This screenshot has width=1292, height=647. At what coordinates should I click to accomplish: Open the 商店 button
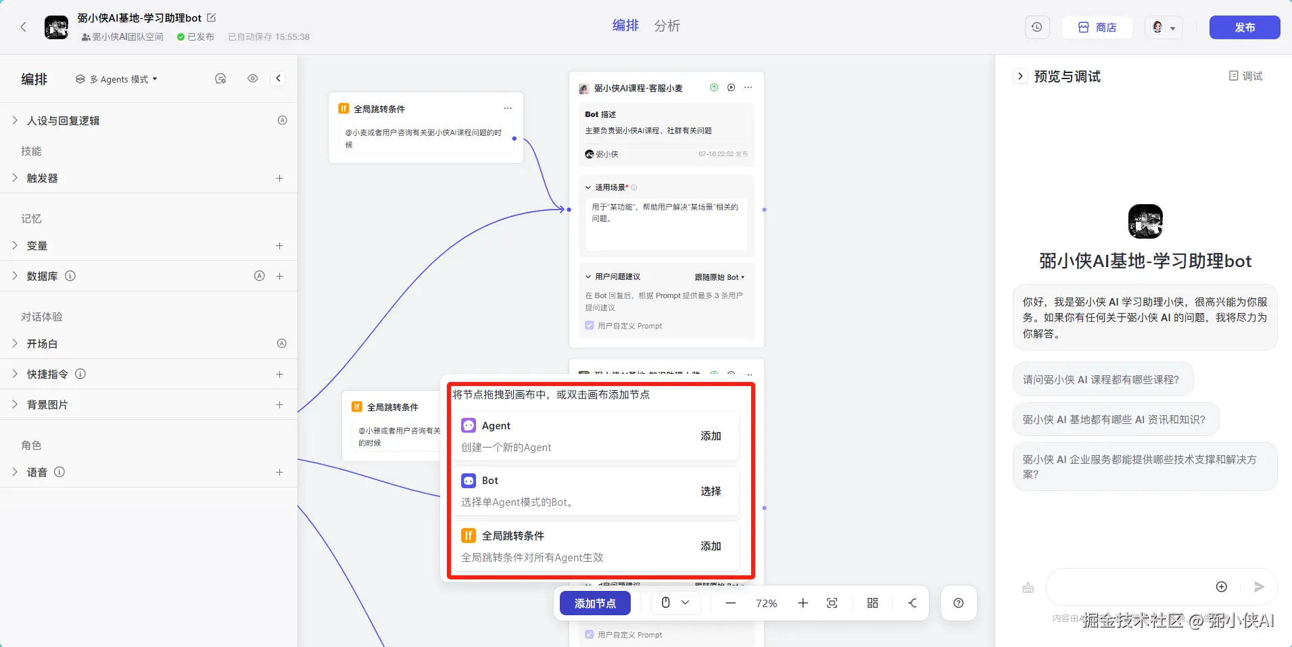(1097, 27)
